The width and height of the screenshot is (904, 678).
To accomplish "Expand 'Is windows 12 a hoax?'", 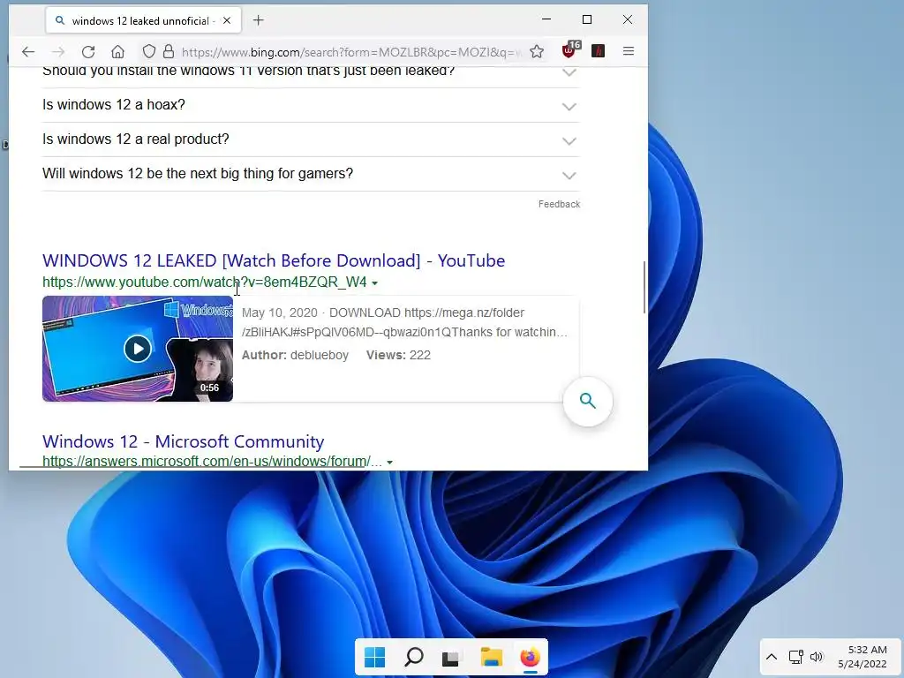I will click(x=311, y=105).
